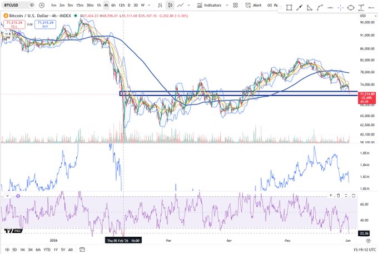This screenshot has width=378, height=254.
Task: Select the 30m timeframe
Action: pos(90,5)
